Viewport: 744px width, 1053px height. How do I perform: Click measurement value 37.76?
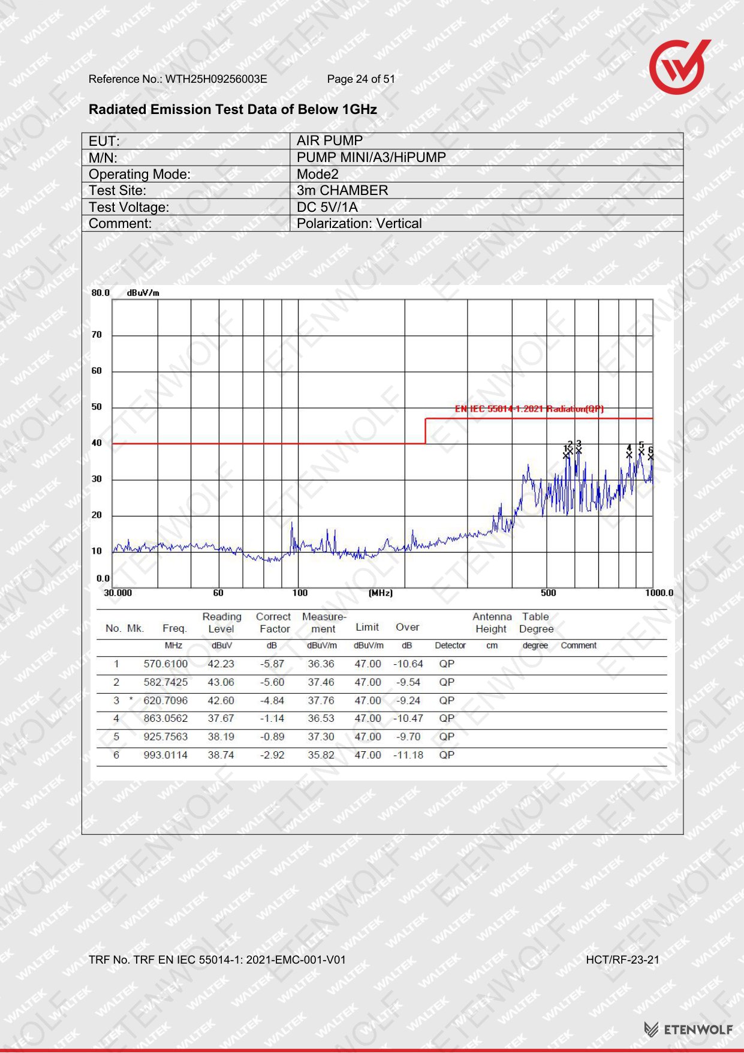321,700
